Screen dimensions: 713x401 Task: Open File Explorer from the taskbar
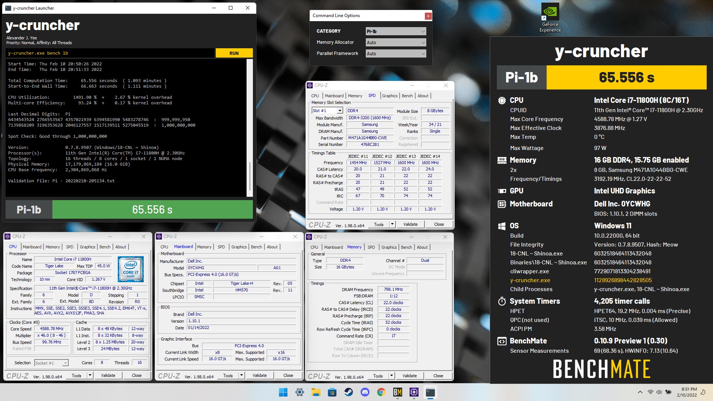click(x=316, y=392)
